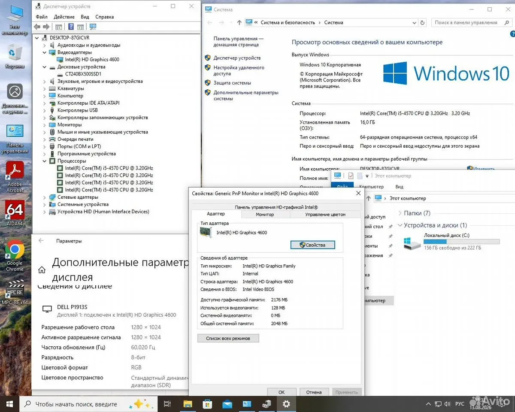
Task: Open Microsoft Store taskbar icon
Action: (207, 404)
